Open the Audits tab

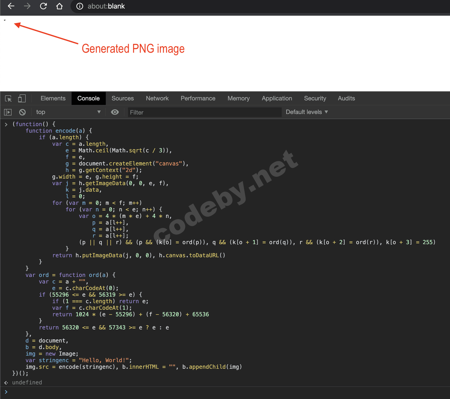[346, 98]
